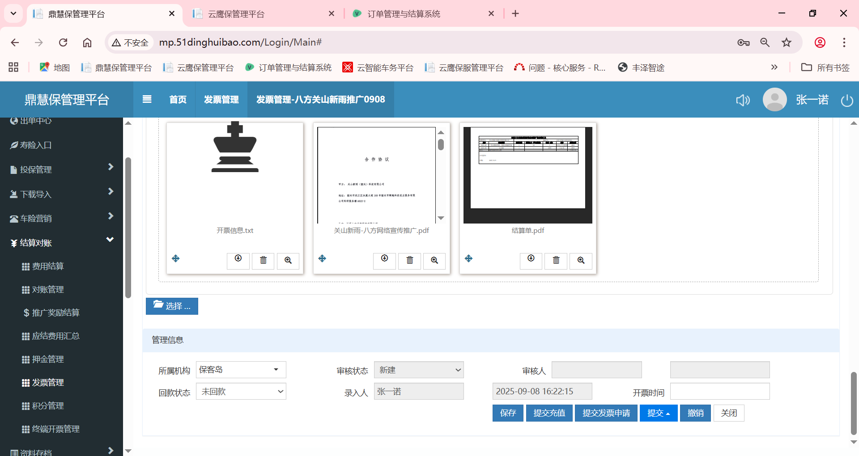Delete 关山新雨-八方网络宣传推广.pdf attachment

(x=409, y=261)
